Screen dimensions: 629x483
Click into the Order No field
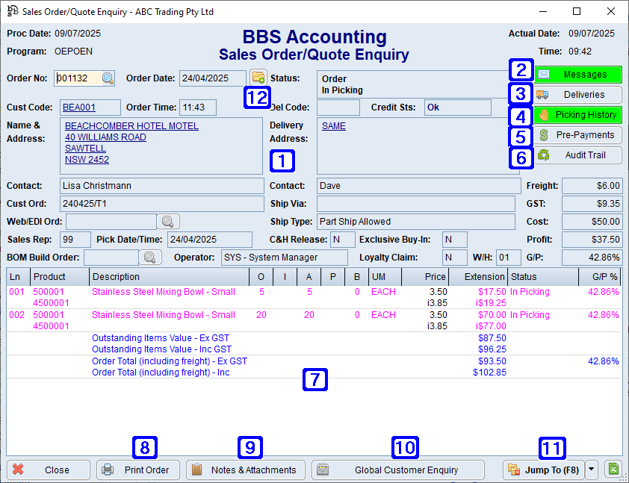pos(78,78)
